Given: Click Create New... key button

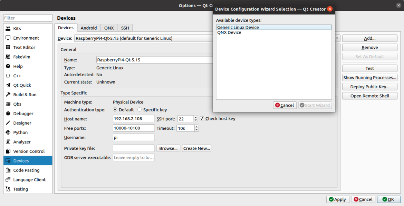Looking at the screenshot, I should point(196,148).
